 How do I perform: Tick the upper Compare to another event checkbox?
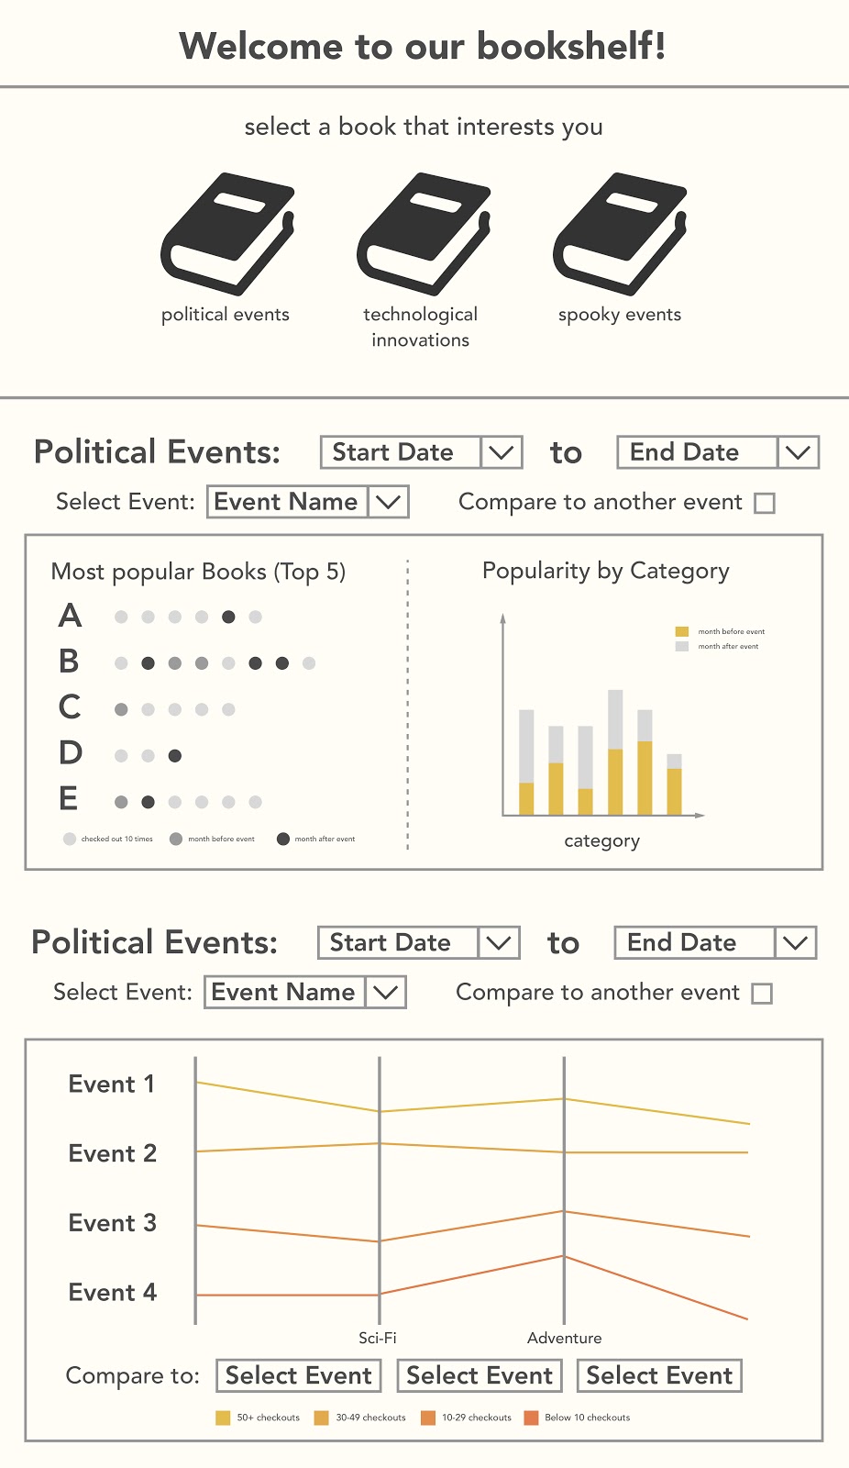pyautogui.click(x=765, y=503)
